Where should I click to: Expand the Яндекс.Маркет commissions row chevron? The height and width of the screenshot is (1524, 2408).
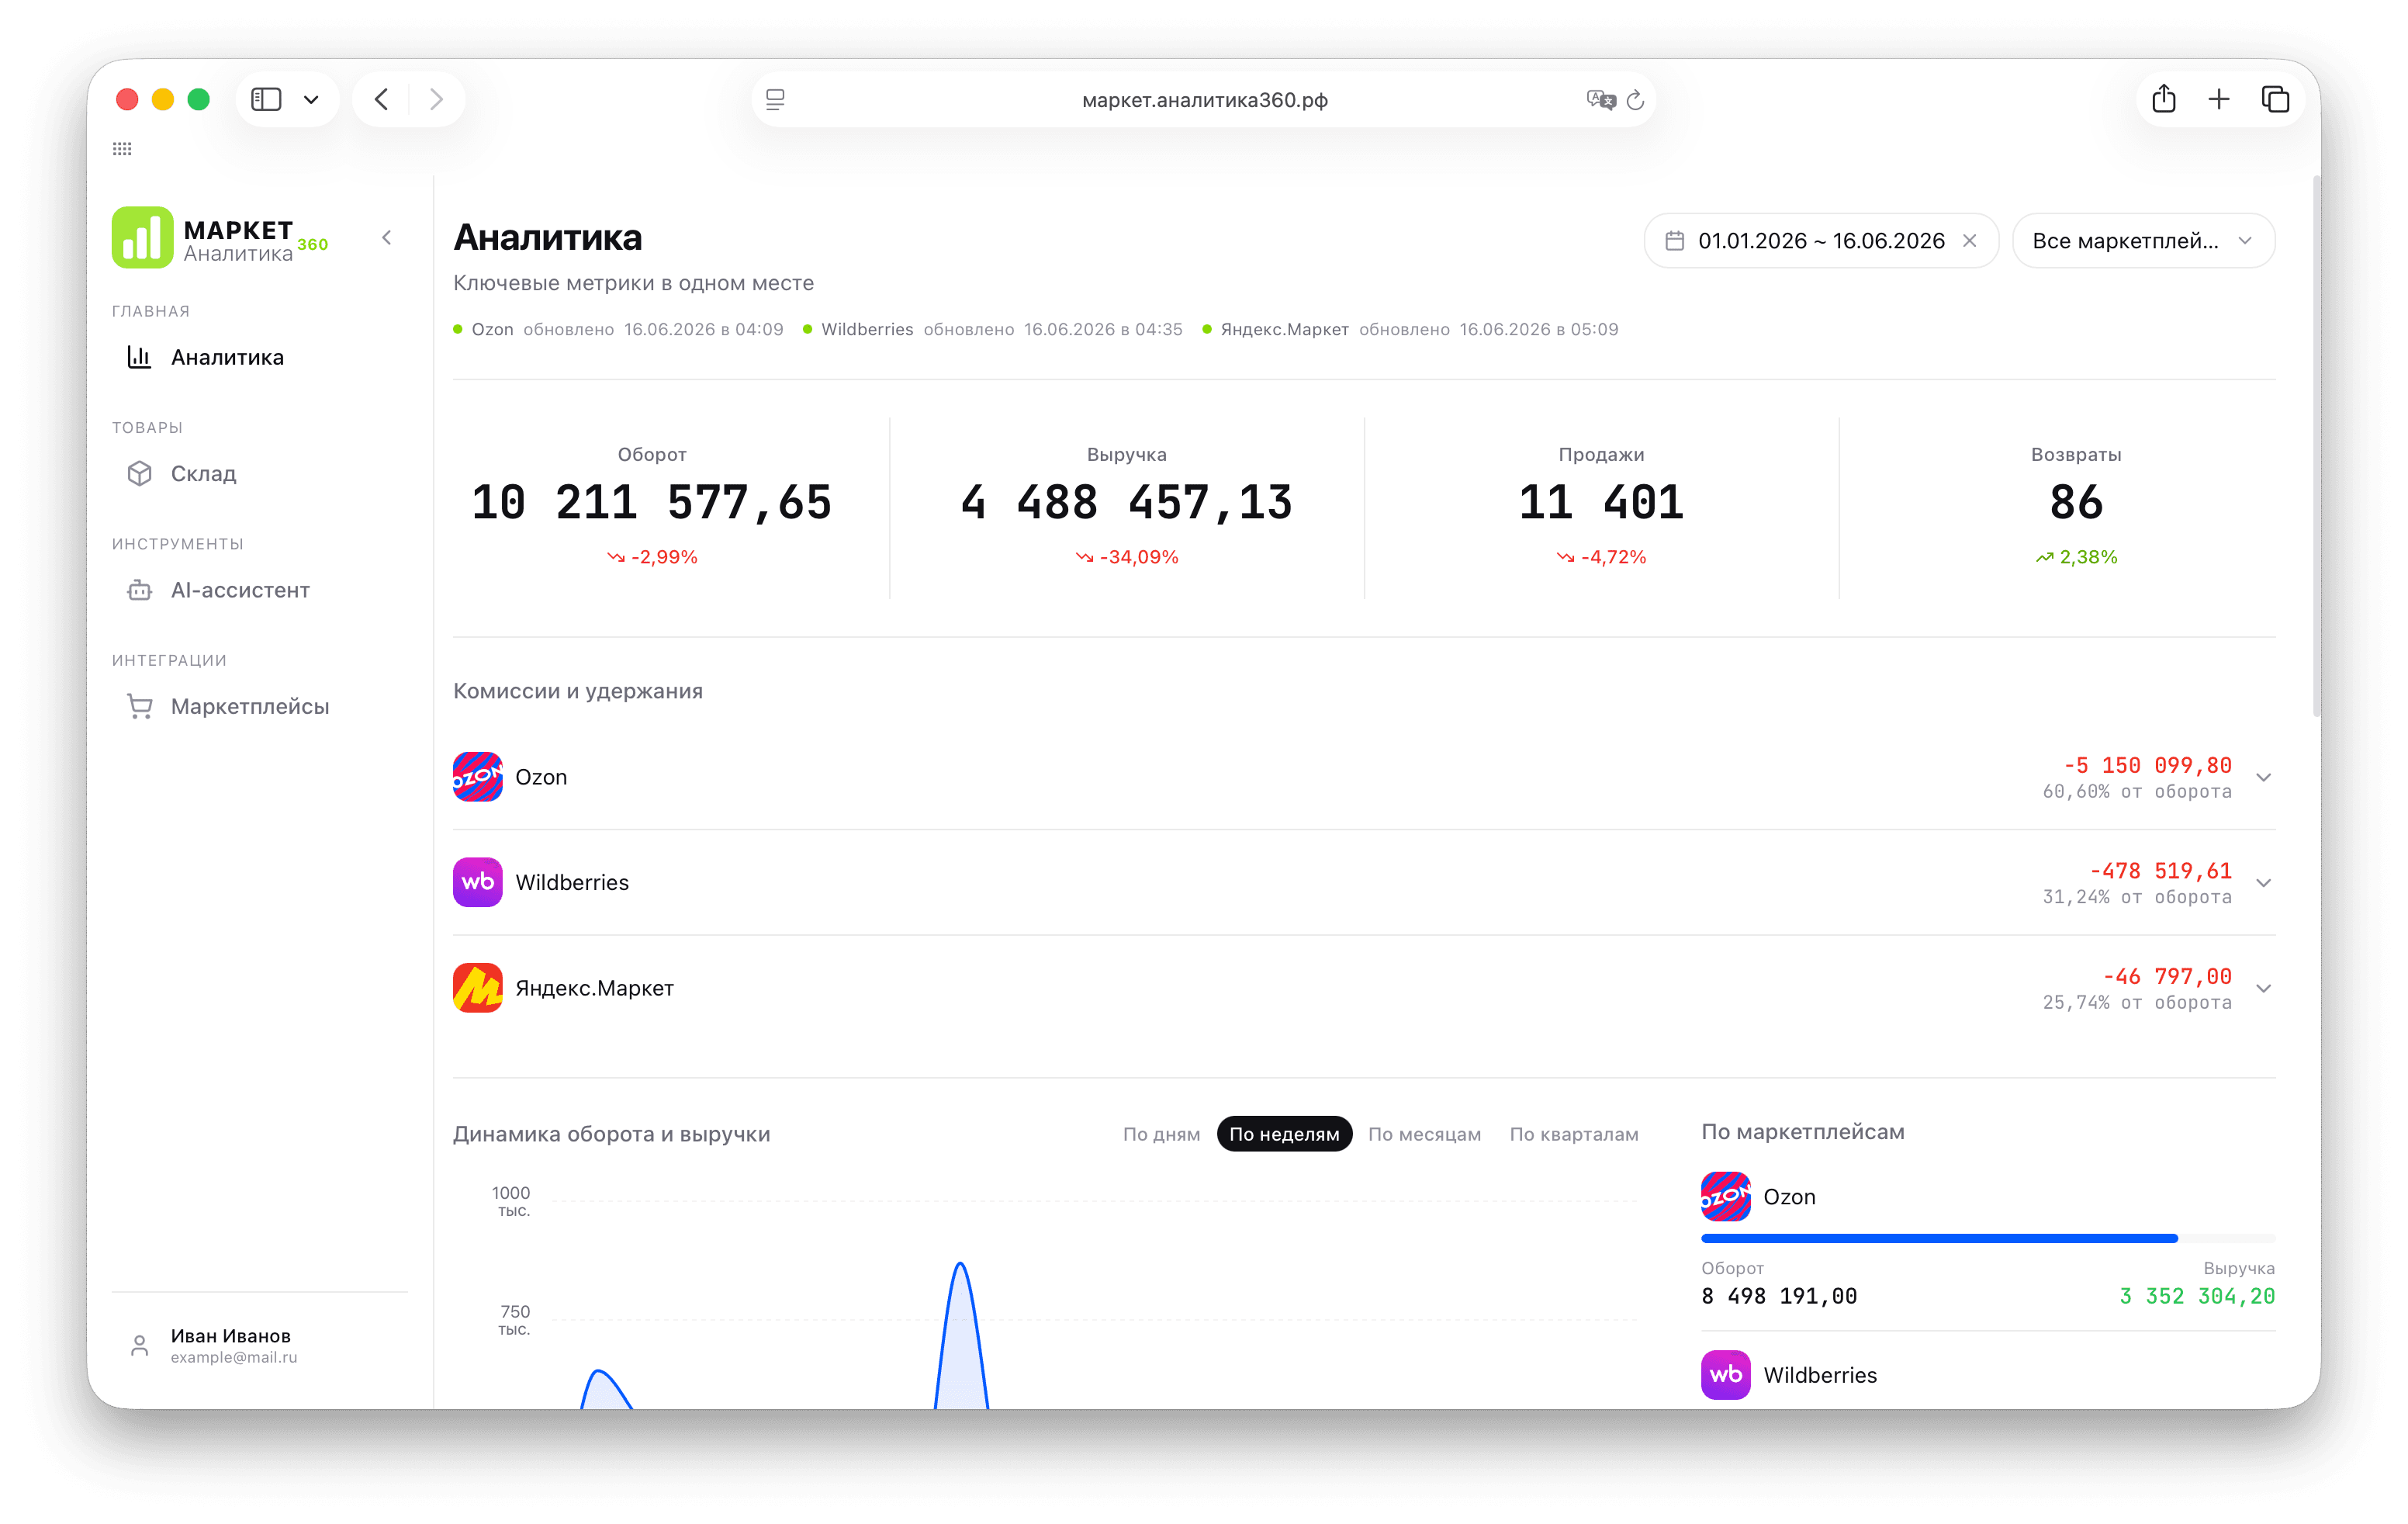2263,988
